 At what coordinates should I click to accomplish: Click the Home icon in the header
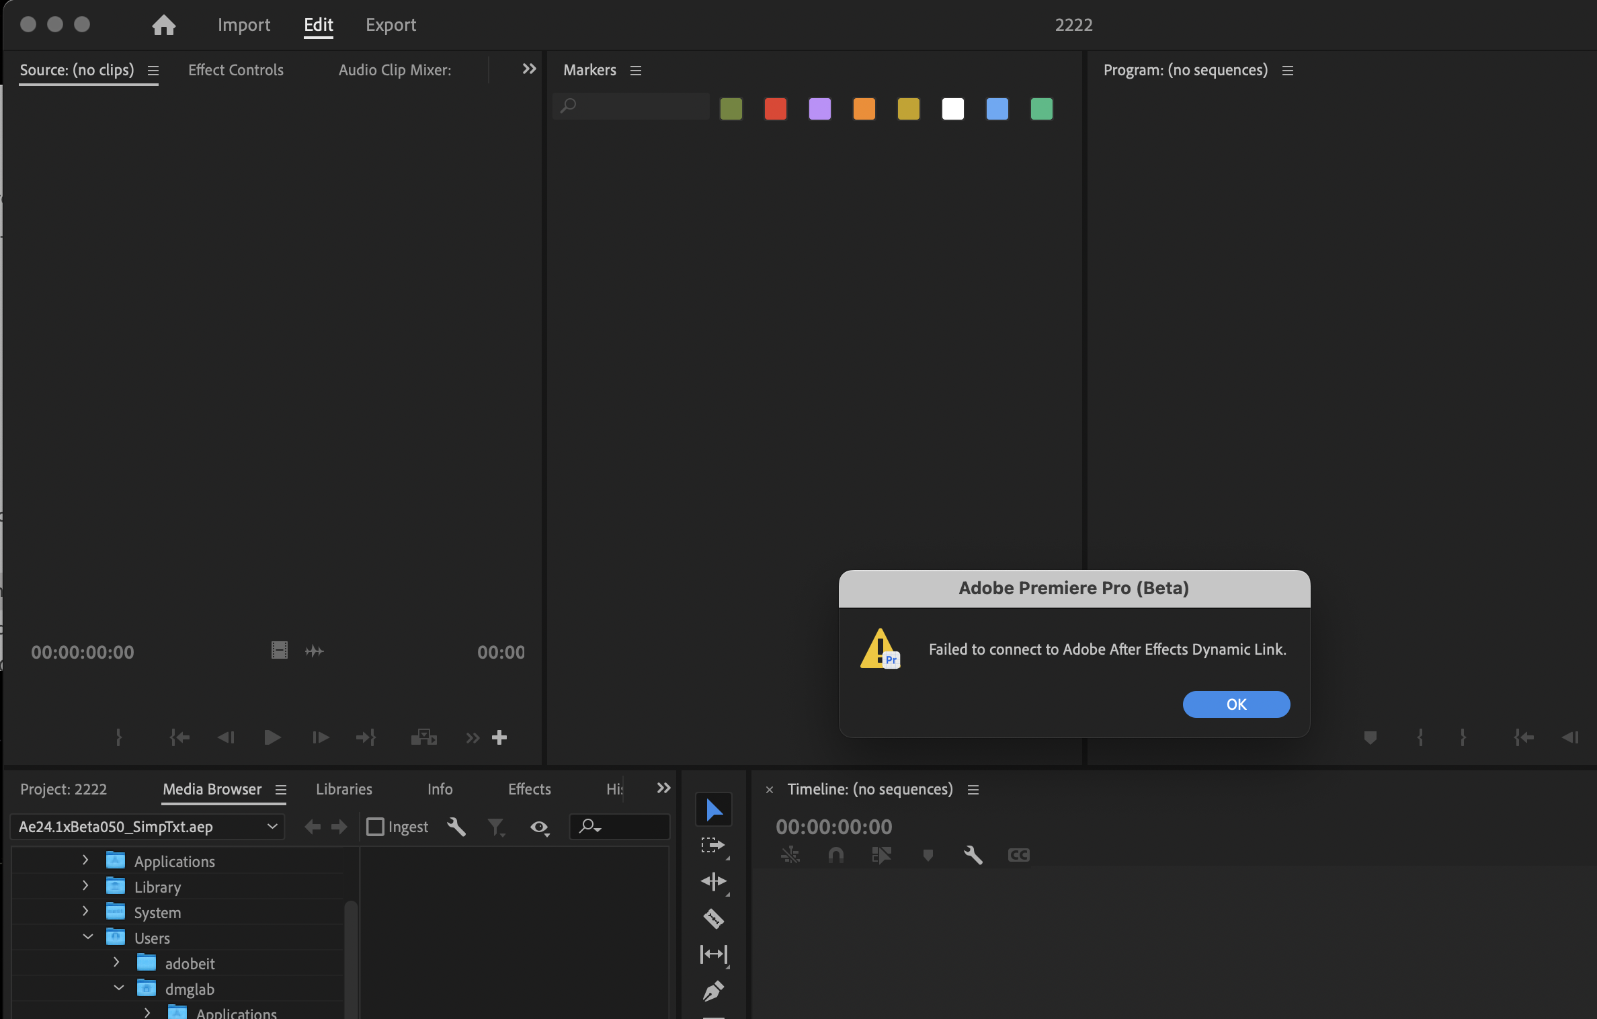click(x=163, y=25)
